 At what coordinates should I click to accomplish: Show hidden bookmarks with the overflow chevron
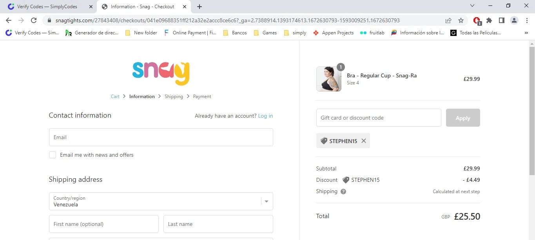pos(526,33)
